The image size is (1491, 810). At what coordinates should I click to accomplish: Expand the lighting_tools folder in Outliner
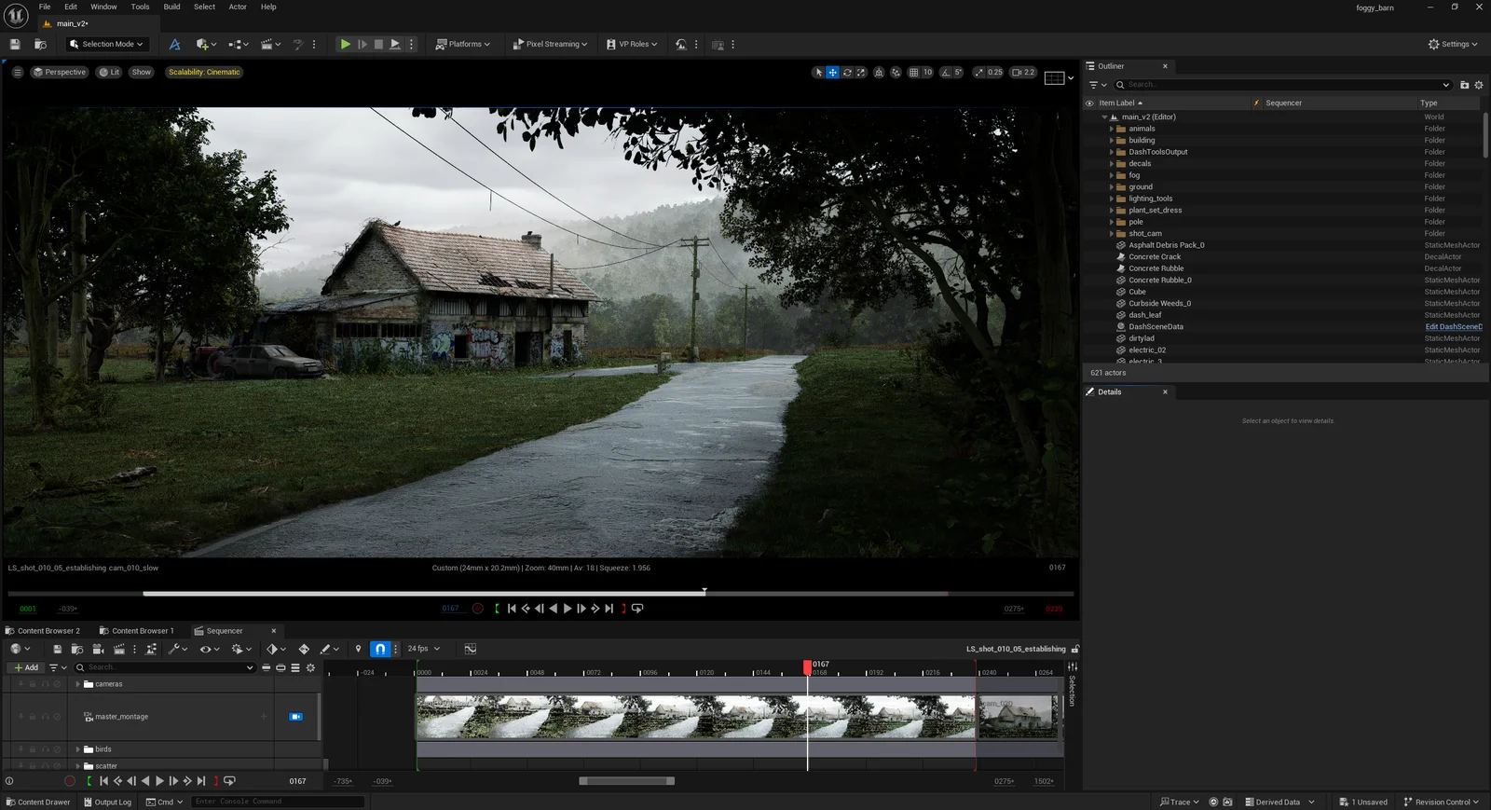click(1112, 199)
